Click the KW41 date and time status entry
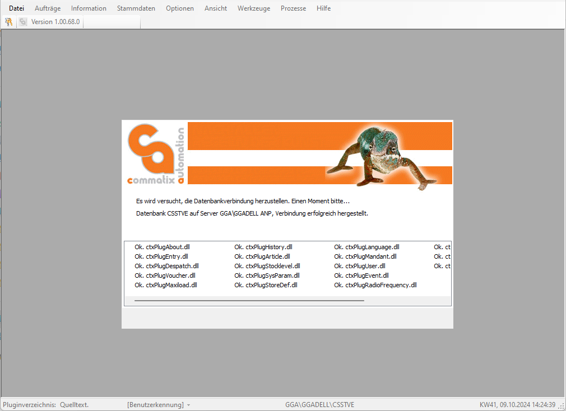Viewport: 566px width, 411px height. [518, 405]
